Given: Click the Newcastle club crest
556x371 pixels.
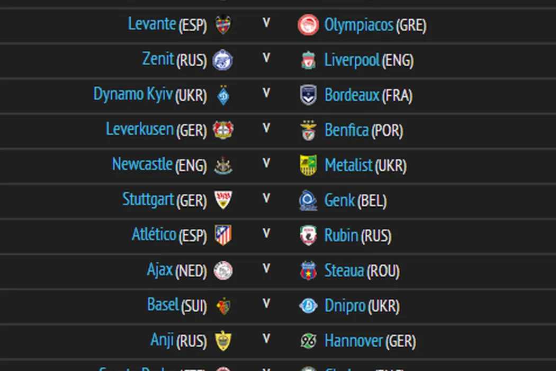Looking at the screenshot, I should coord(223,165).
